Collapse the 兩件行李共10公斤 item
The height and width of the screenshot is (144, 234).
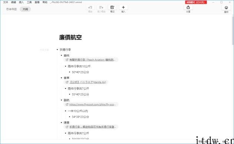[x=65, y=66]
